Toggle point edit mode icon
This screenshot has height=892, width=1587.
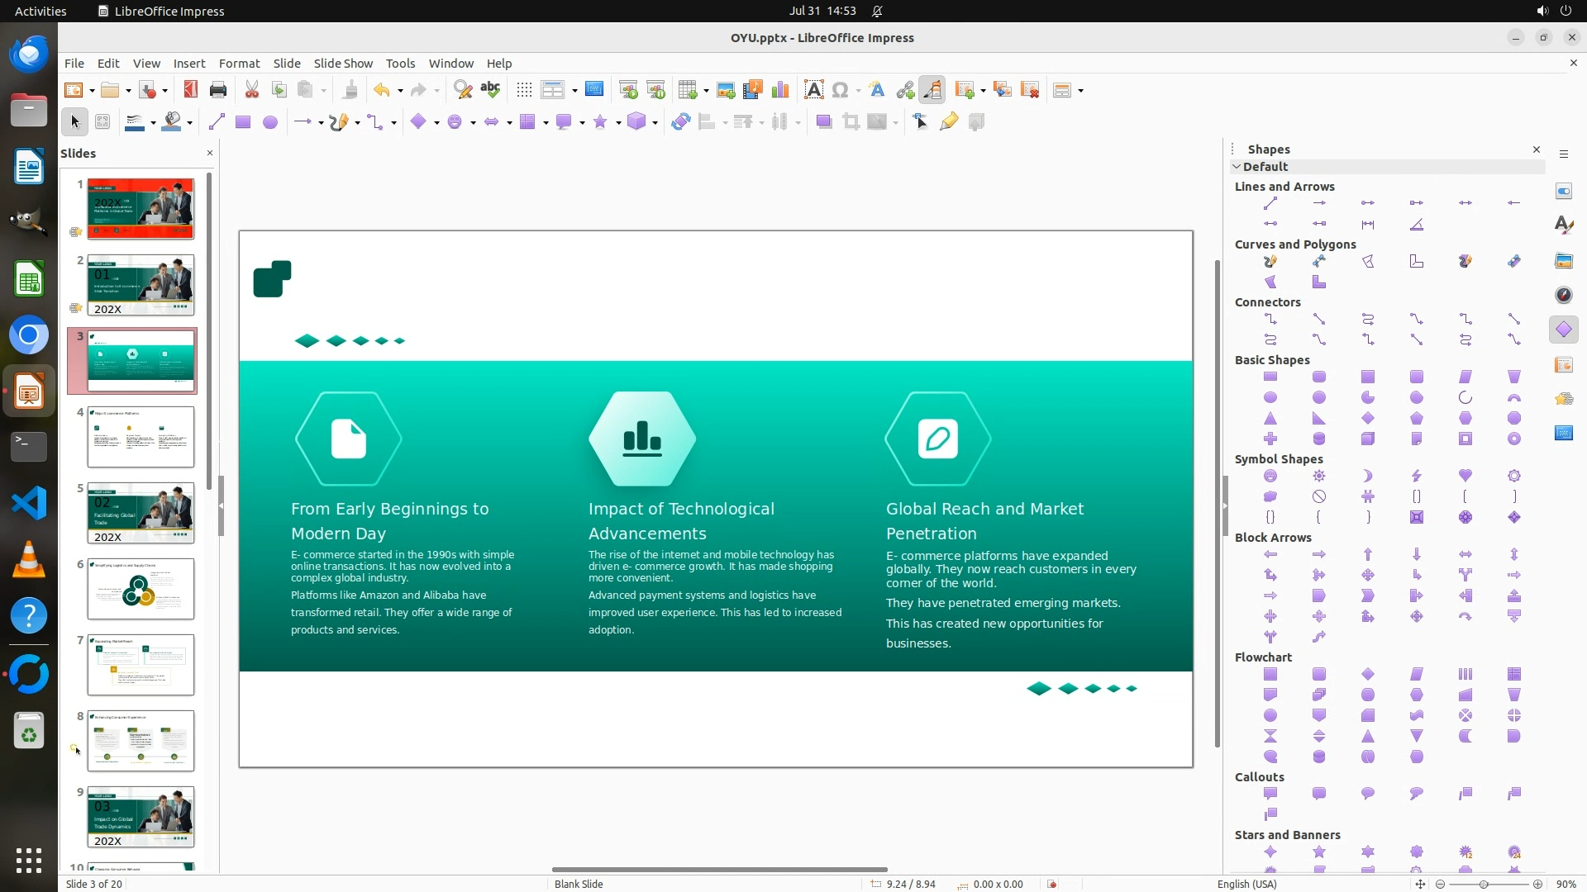coord(921,122)
